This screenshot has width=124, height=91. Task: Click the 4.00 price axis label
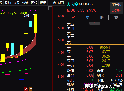pyautogui.click(x=61, y=65)
